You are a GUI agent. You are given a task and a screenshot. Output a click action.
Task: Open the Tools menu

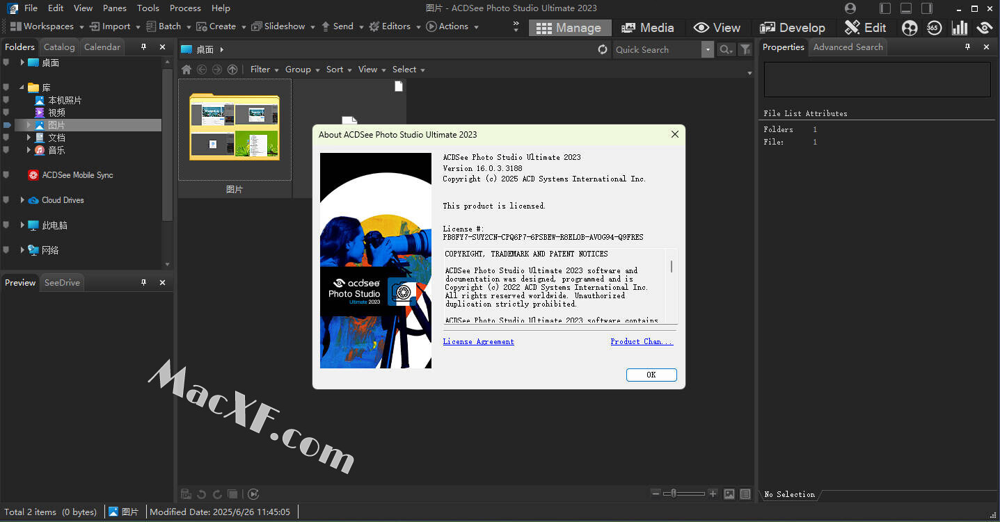148,8
